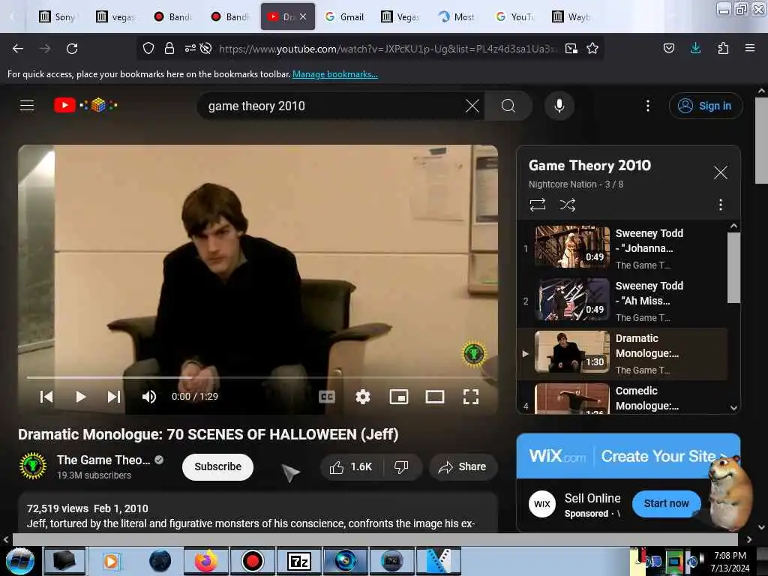Open the Bandicam recorder taskbar icon

click(252, 561)
